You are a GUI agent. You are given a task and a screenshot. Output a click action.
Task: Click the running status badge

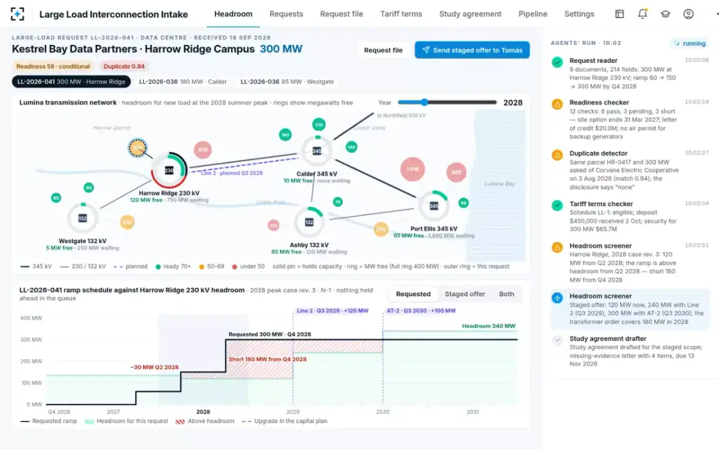tap(690, 44)
